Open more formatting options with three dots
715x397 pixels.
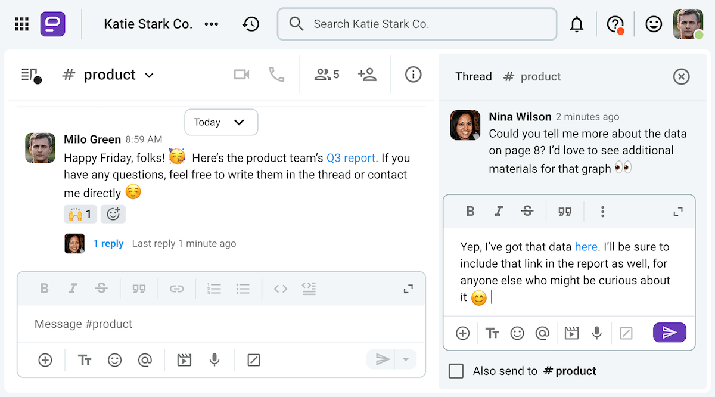point(602,211)
